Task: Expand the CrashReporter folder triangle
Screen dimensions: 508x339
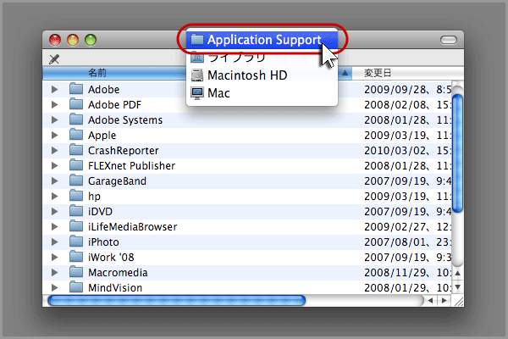Action: [x=54, y=150]
